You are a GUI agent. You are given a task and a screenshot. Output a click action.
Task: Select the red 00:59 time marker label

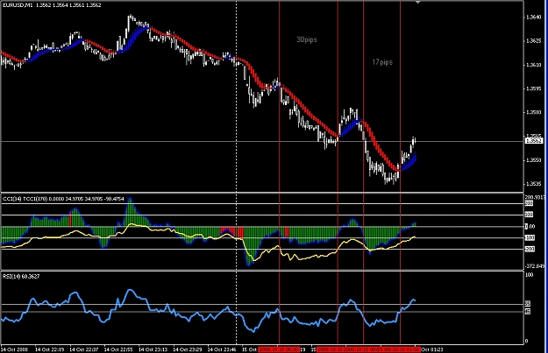(x=362, y=349)
